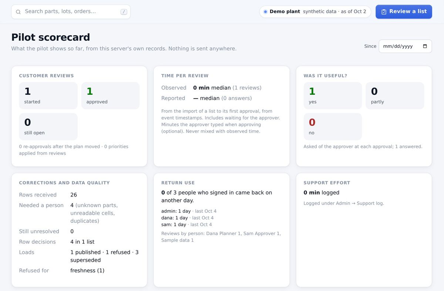Click the admin: 1 day row
The image size is (444, 291).
[189, 211]
